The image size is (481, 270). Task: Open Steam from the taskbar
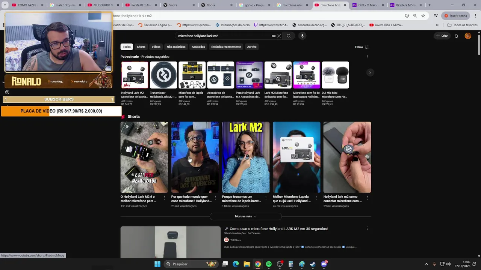pos(313,264)
